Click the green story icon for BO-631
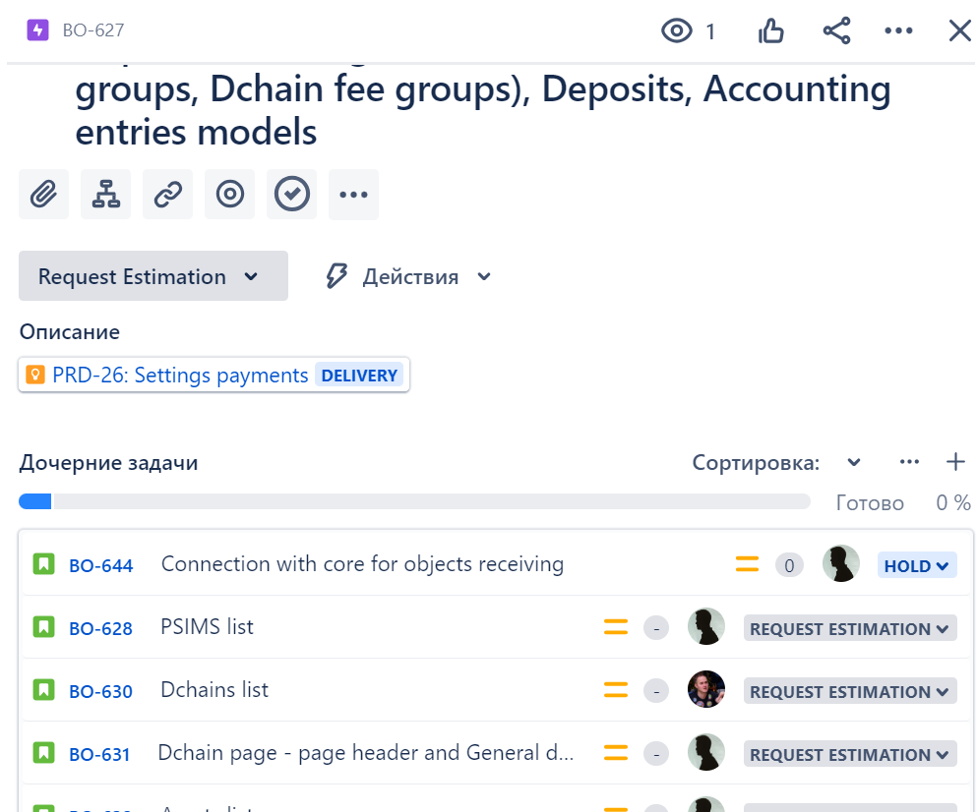 [43, 753]
